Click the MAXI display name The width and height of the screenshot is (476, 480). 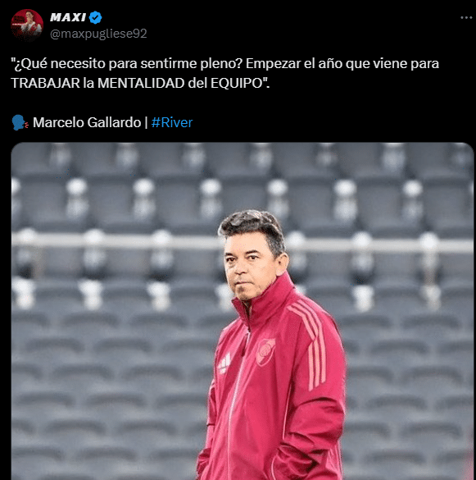[x=68, y=17]
